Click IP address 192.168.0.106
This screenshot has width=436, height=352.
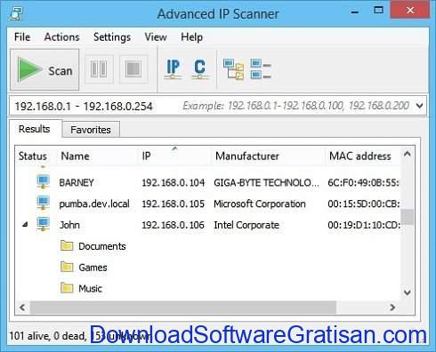[174, 225]
